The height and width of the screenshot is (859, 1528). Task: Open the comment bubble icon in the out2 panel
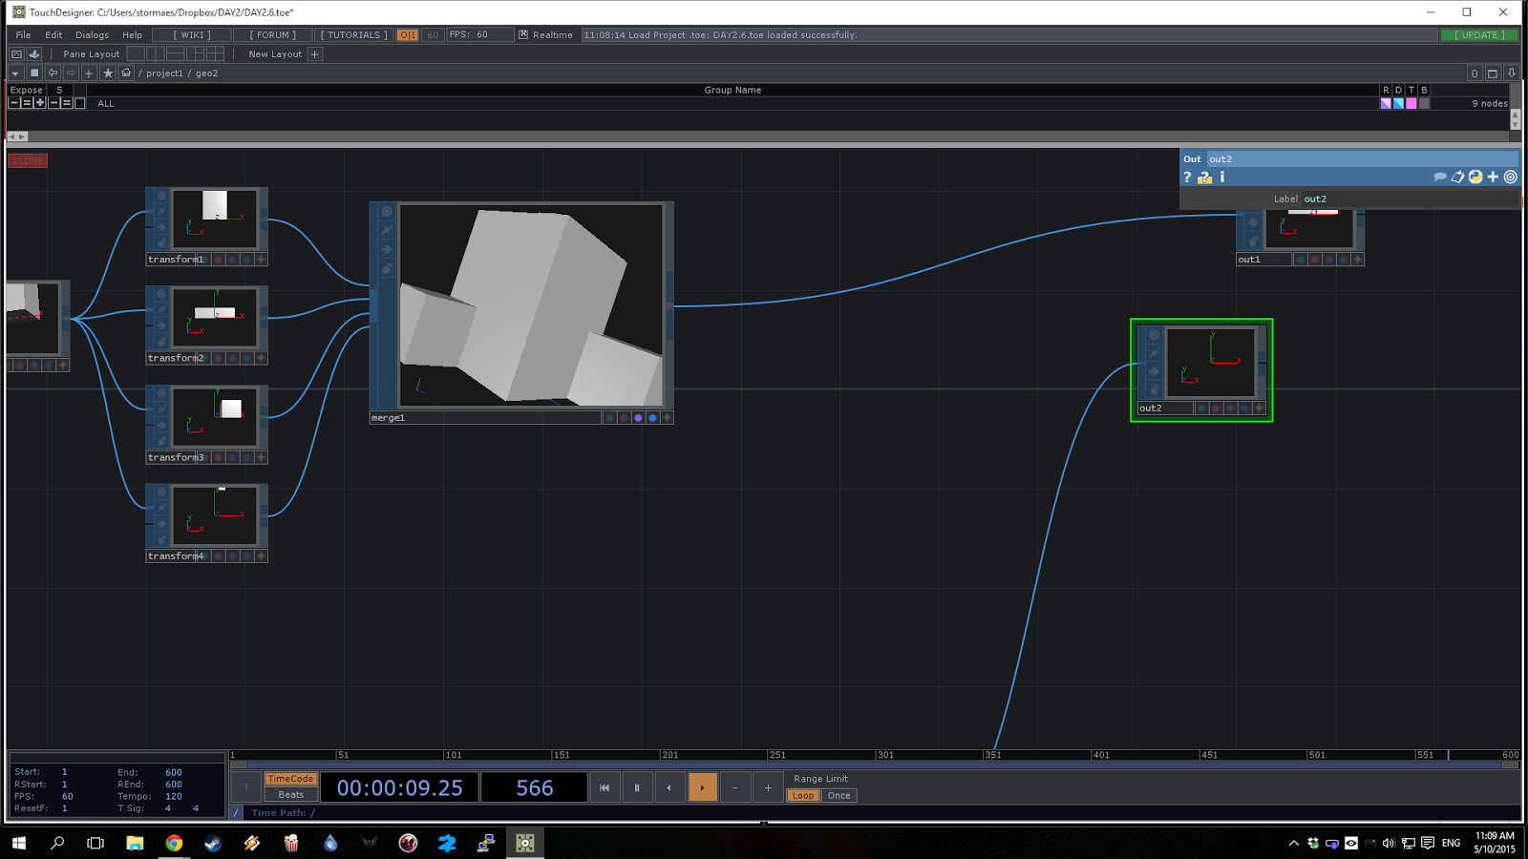tap(1441, 177)
